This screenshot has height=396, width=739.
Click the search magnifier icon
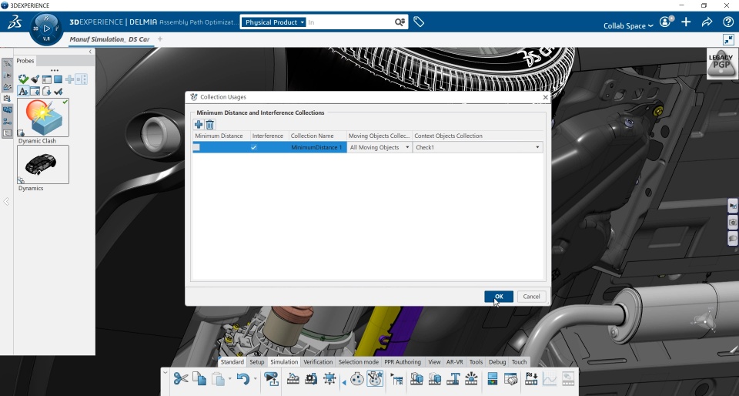(400, 22)
